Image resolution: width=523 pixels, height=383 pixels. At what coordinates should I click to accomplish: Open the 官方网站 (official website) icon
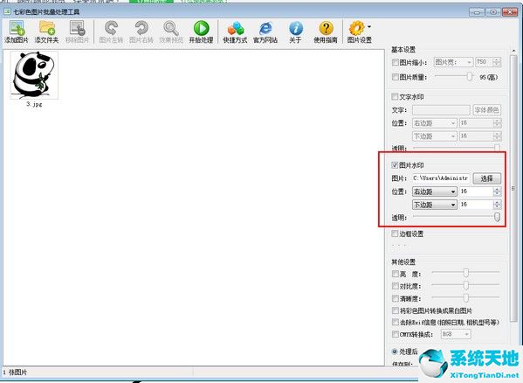pyautogui.click(x=265, y=28)
